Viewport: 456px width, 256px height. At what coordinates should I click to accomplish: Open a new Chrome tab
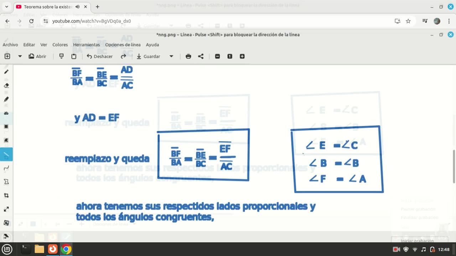point(98,7)
